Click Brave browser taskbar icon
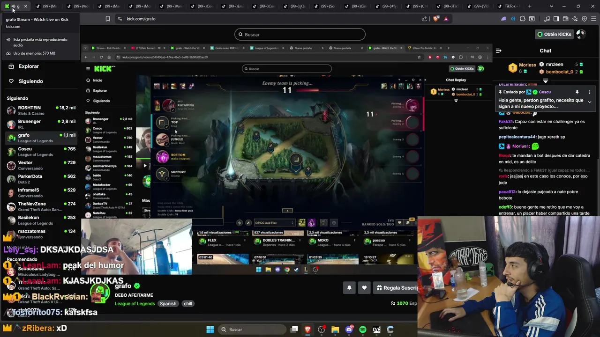The height and width of the screenshot is (337, 600). 308,330
